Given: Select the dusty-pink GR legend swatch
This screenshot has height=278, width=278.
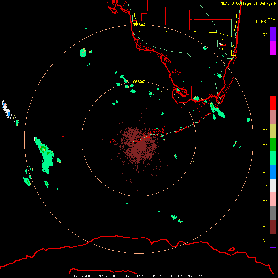Looking at the screenshot, I should pyautogui.click(x=273, y=117).
